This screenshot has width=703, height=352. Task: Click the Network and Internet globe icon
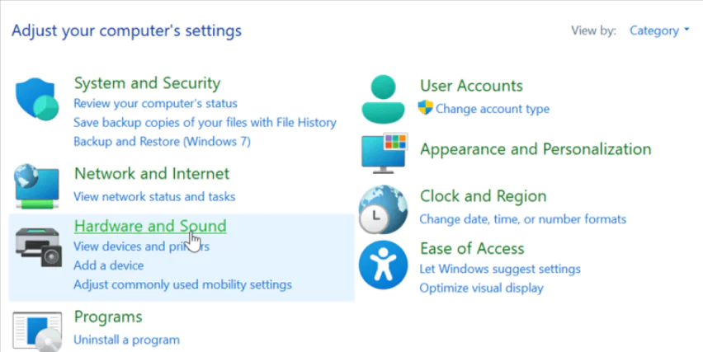37,185
